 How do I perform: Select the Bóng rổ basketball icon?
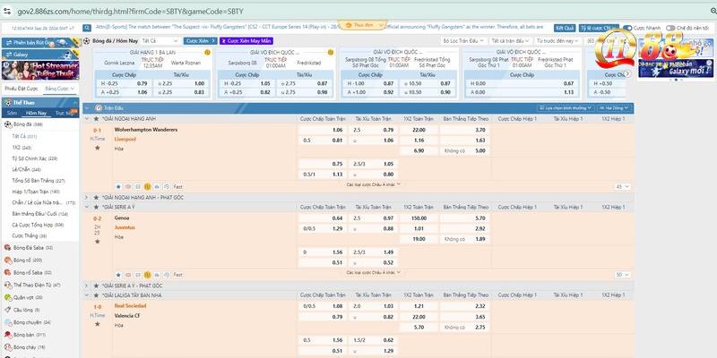[8, 260]
